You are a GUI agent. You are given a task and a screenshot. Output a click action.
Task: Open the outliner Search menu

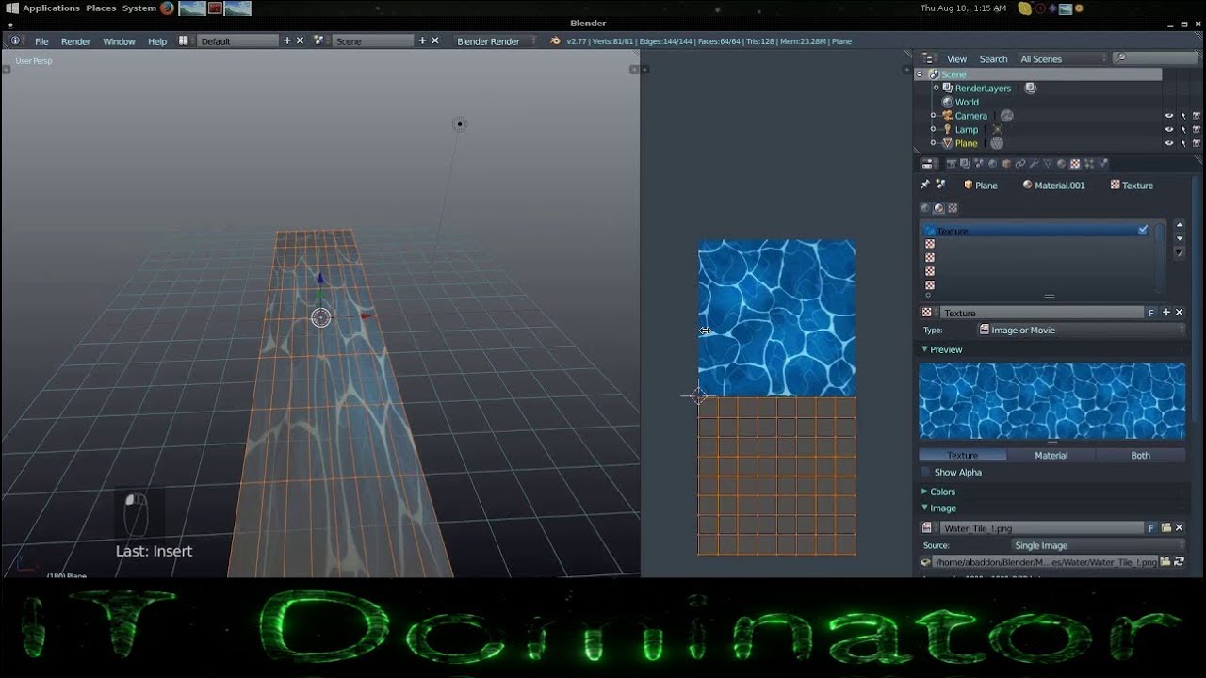point(993,59)
